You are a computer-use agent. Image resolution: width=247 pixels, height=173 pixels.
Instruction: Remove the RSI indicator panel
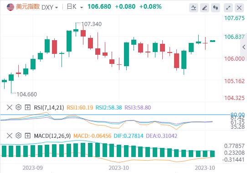(x=10, y=107)
